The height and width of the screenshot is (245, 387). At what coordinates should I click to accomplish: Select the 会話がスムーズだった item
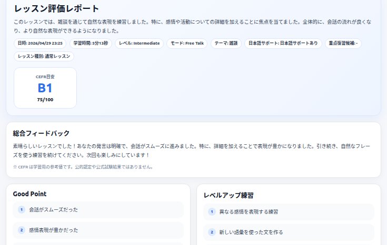pyautogui.click(x=98, y=210)
